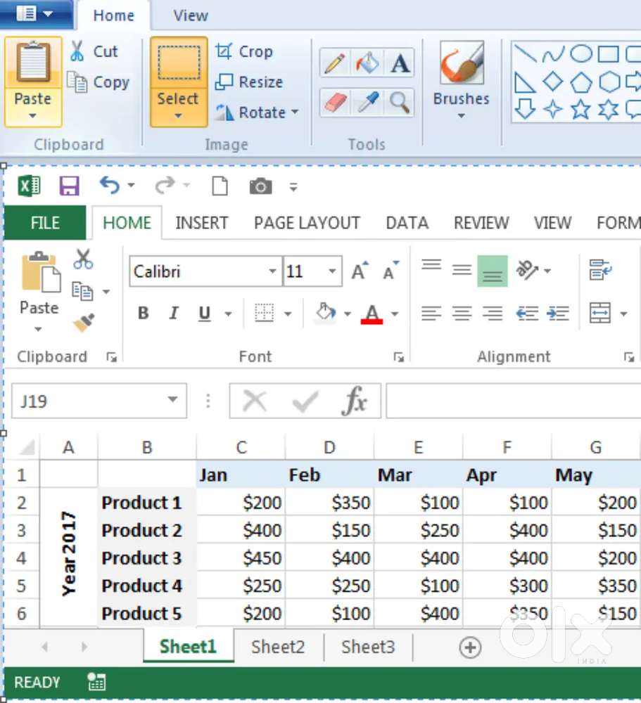Click the Text tool in Paint
This screenshot has height=703, width=641.
pos(400,64)
